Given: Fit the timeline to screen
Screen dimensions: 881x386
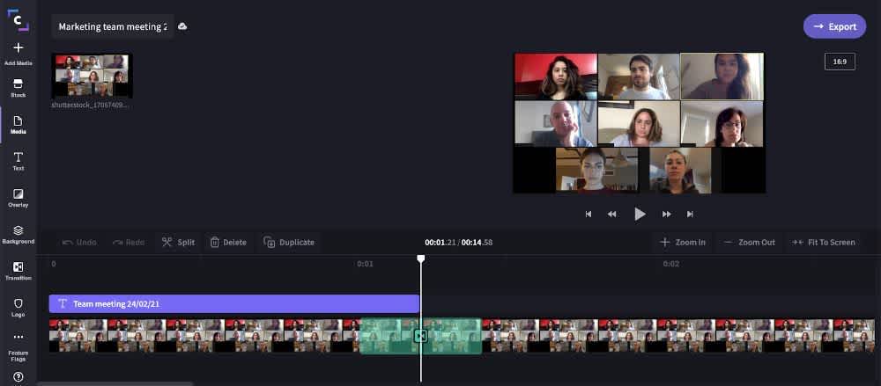Looking at the screenshot, I should (x=824, y=243).
